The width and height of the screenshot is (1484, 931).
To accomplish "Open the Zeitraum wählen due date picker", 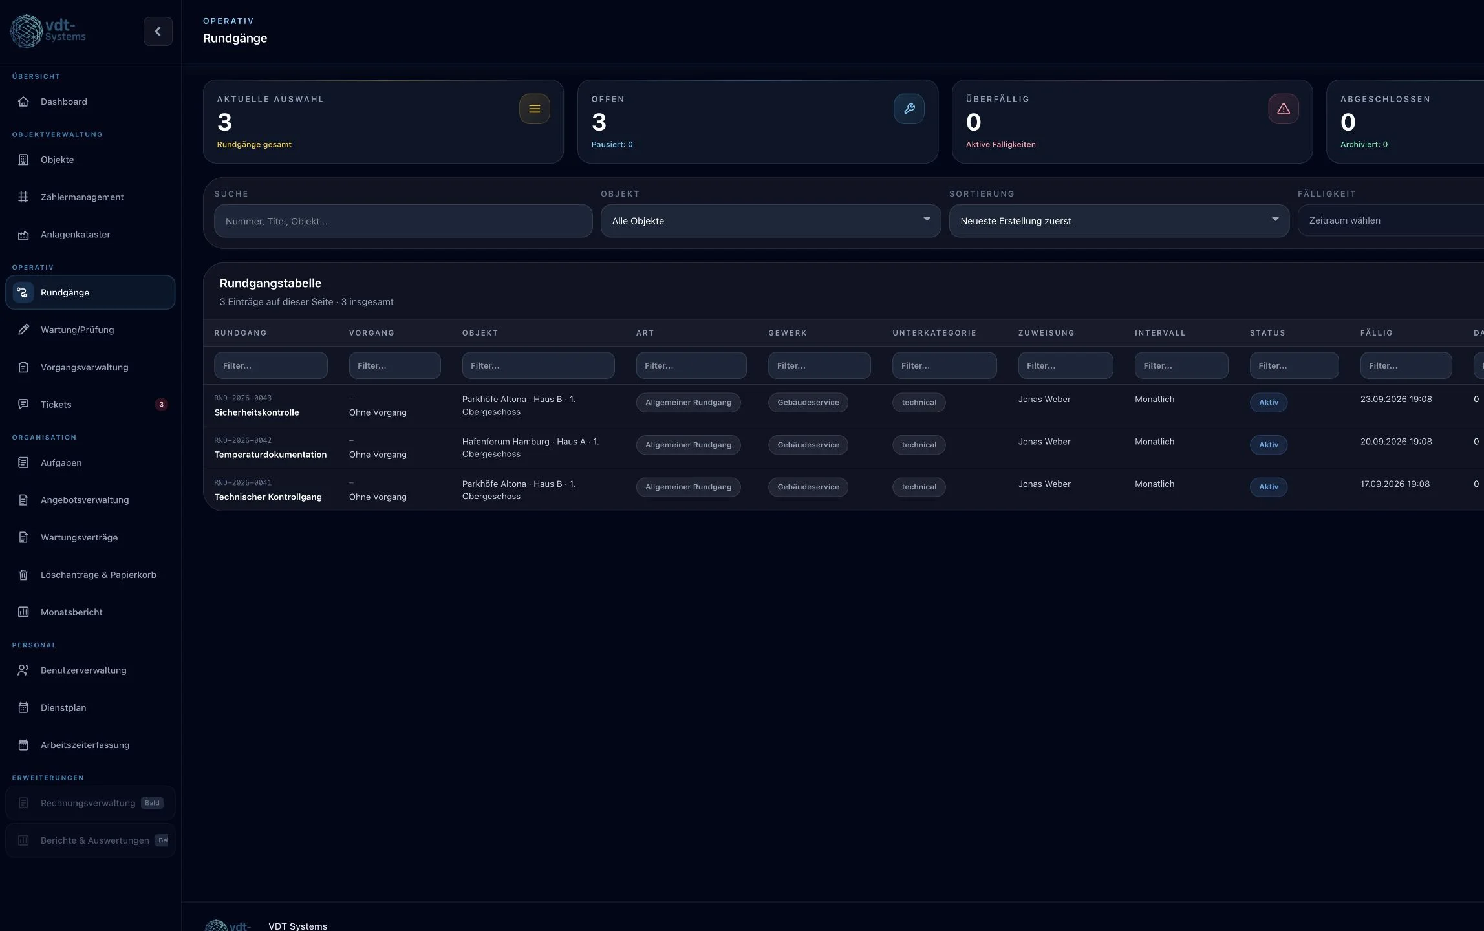I will pyautogui.click(x=1390, y=220).
